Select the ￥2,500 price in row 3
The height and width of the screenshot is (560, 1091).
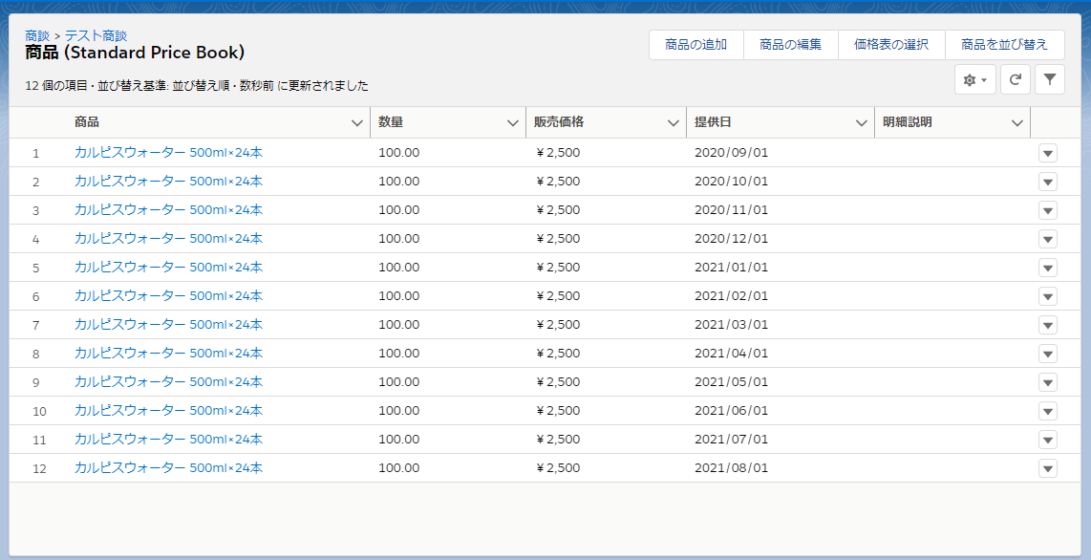point(557,209)
